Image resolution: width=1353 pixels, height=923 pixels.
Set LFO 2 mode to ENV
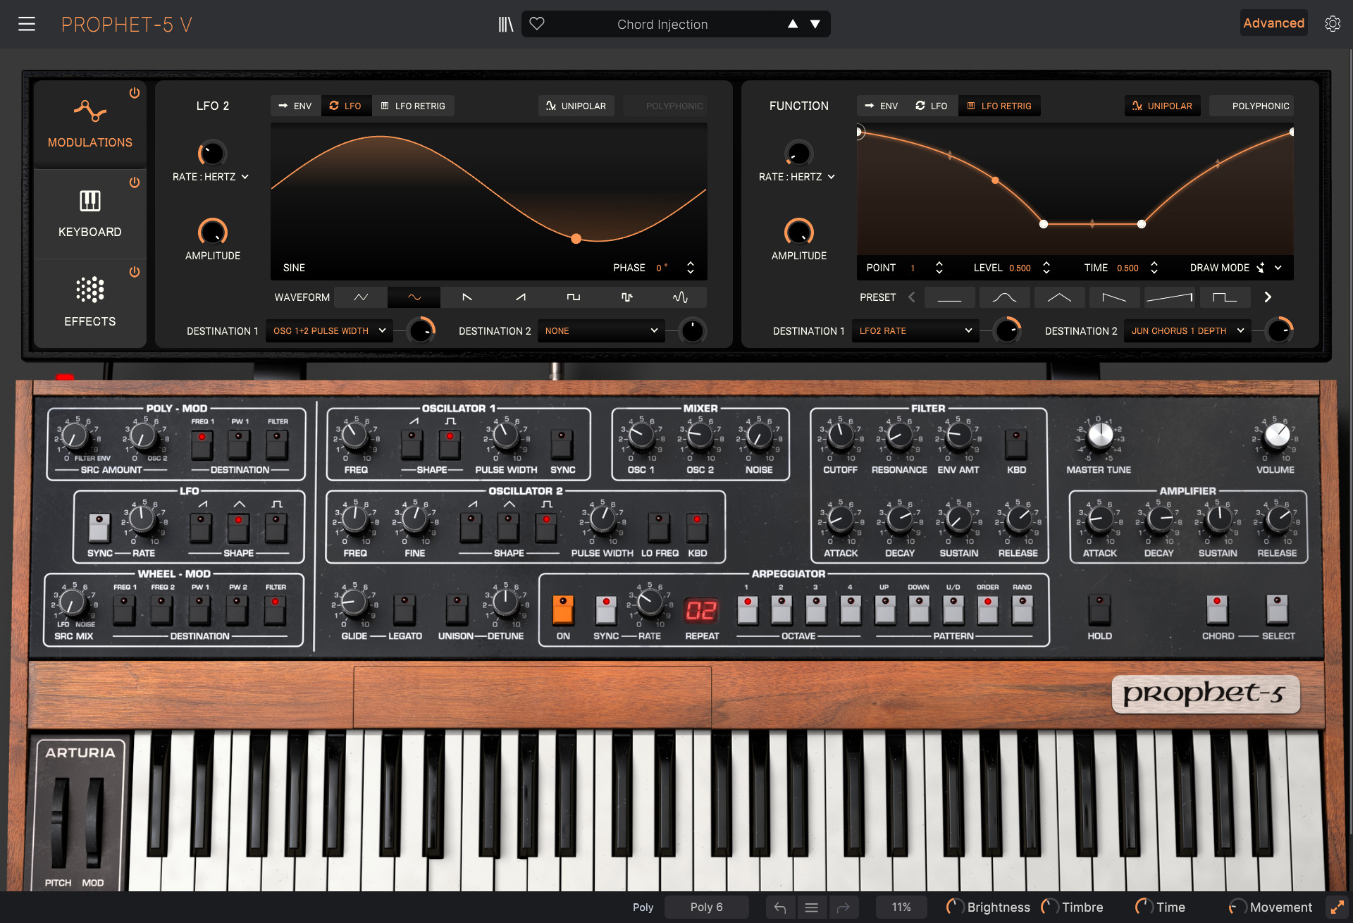[295, 106]
